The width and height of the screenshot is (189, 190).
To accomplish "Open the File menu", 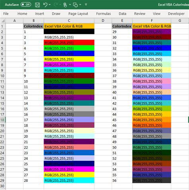I will [x=6, y=14].
